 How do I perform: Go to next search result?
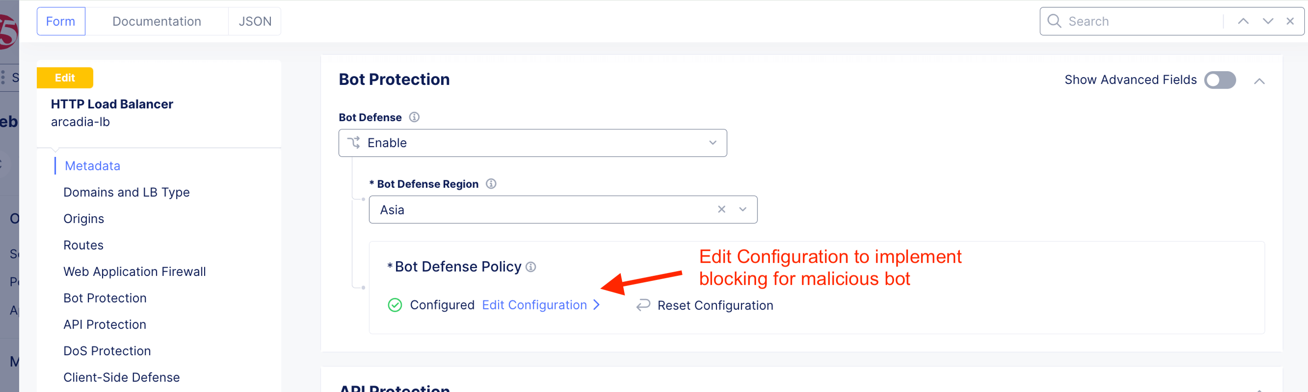[x=1268, y=21]
